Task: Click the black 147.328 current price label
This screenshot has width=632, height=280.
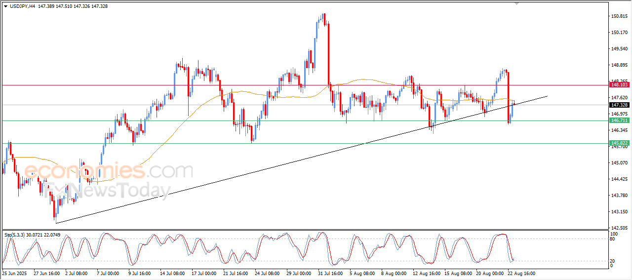Action: pyautogui.click(x=619, y=105)
